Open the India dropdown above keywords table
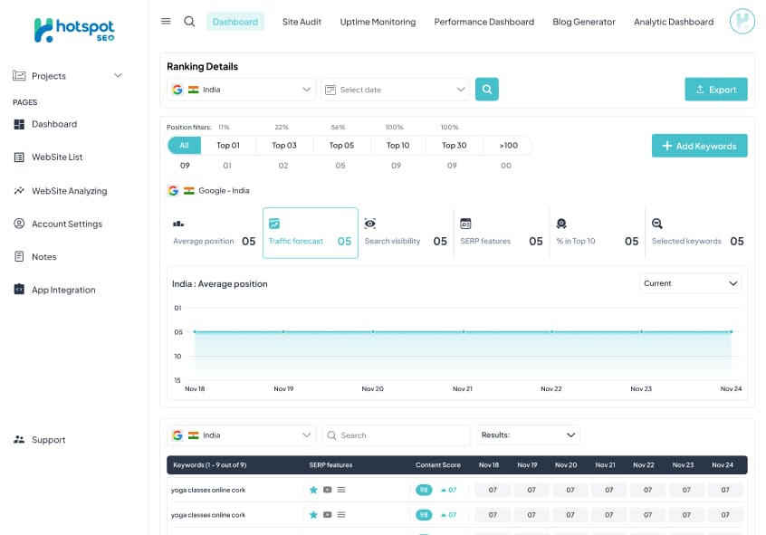 242,435
